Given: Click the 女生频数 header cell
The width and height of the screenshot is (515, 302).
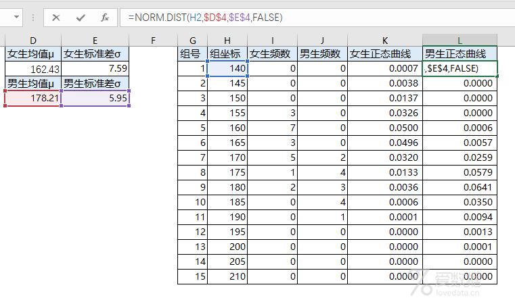Looking at the screenshot, I should point(272,53).
